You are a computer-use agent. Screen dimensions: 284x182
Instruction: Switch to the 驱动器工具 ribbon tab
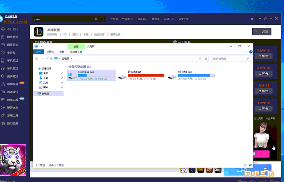point(76,52)
